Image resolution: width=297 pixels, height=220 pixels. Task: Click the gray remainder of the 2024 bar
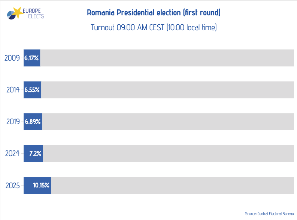point(169,153)
